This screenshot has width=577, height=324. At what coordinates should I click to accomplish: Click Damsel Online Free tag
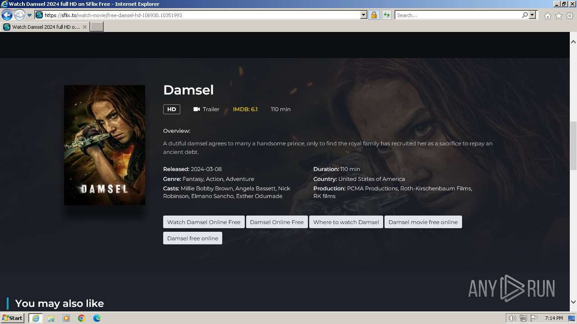(x=277, y=222)
